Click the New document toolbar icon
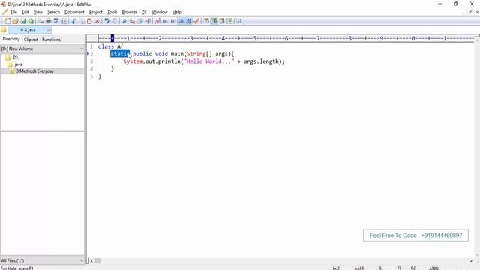The height and width of the screenshot is (270, 480). (x=7, y=21)
